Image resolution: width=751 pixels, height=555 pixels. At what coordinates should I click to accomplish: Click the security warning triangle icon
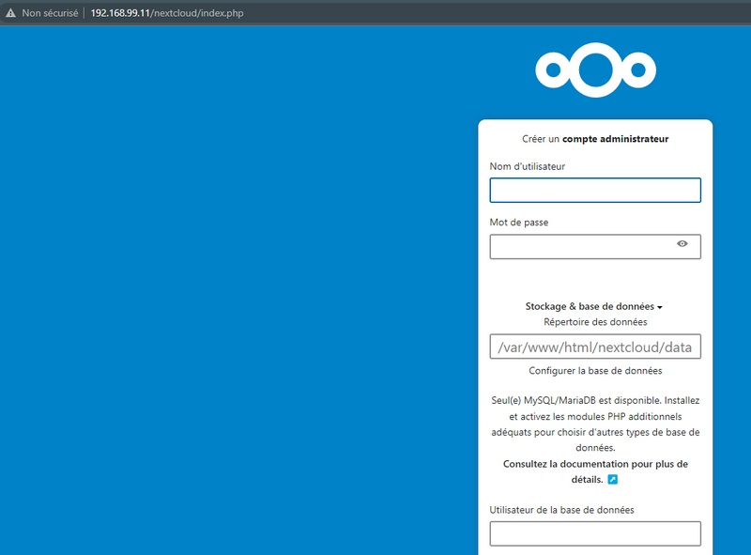point(10,15)
